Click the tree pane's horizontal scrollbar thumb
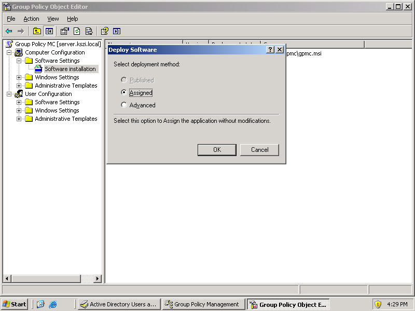This screenshot has width=415, height=311. click(46, 278)
